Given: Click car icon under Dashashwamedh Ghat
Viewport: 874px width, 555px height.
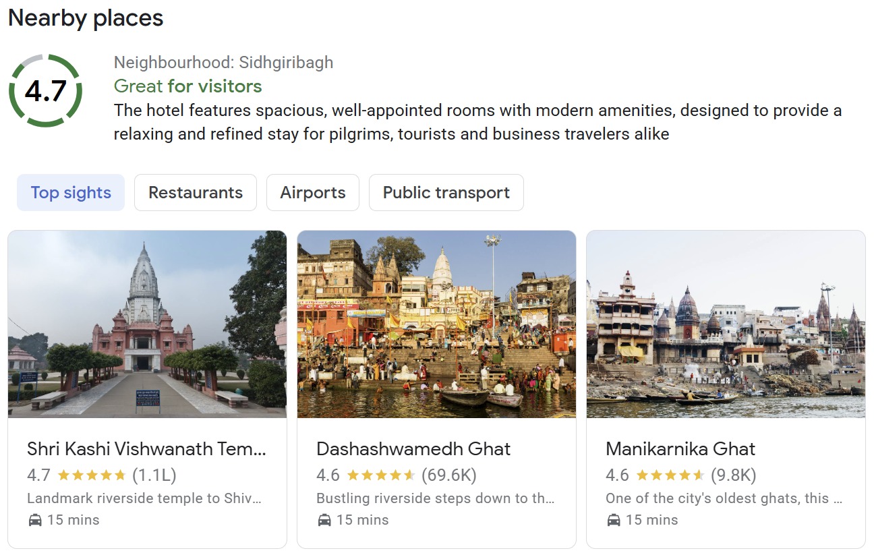Looking at the screenshot, I should (324, 520).
